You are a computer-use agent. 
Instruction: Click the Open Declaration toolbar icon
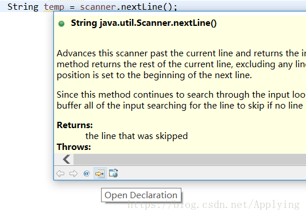click(x=100, y=173)
